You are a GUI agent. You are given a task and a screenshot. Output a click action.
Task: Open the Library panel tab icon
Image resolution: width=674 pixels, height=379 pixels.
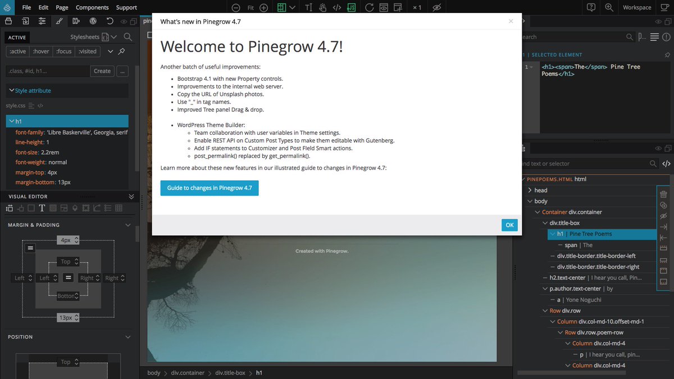pyautogui.click(x=8, y=21)
